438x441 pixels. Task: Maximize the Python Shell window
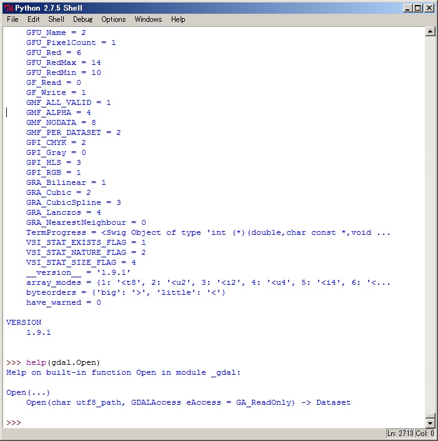point(419,8)
